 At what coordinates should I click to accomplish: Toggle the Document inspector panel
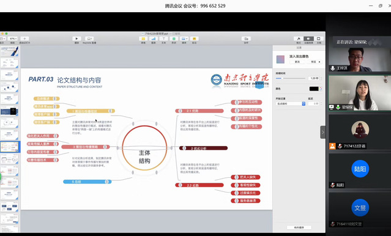[x=318, y=39]
